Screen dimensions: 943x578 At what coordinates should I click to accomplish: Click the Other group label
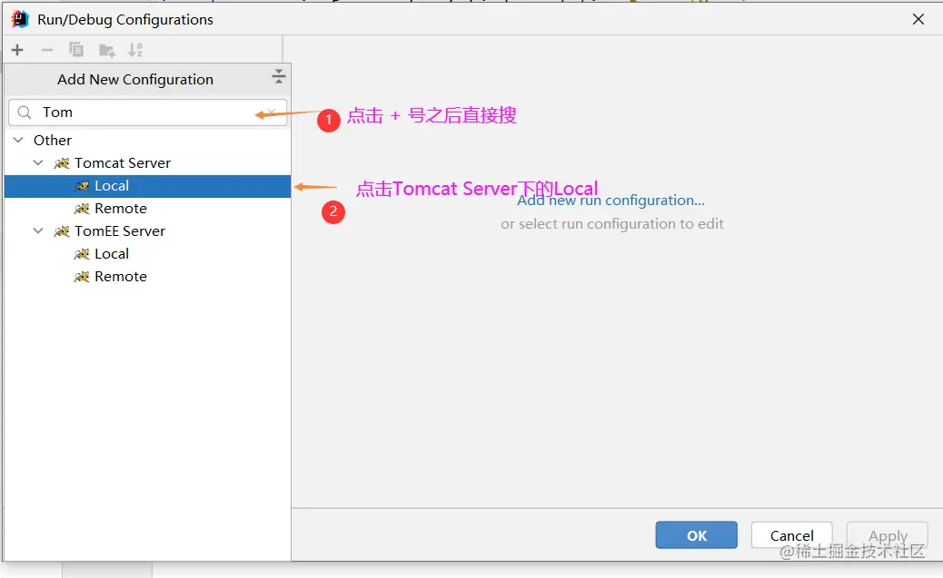pos(53,140)
